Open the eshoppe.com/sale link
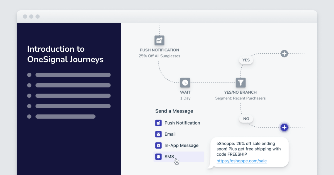Screen dimensions: 334x175 click(242, 161)
